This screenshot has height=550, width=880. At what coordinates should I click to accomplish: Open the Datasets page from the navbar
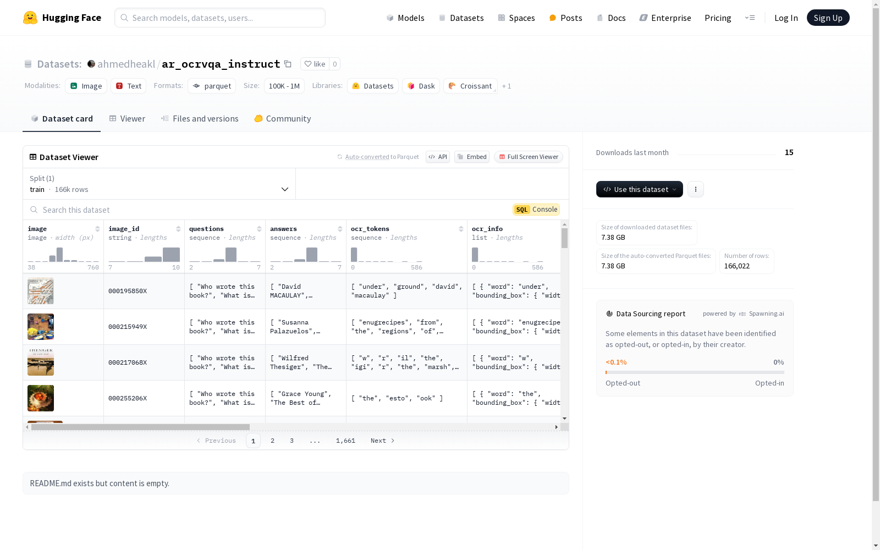461,18
